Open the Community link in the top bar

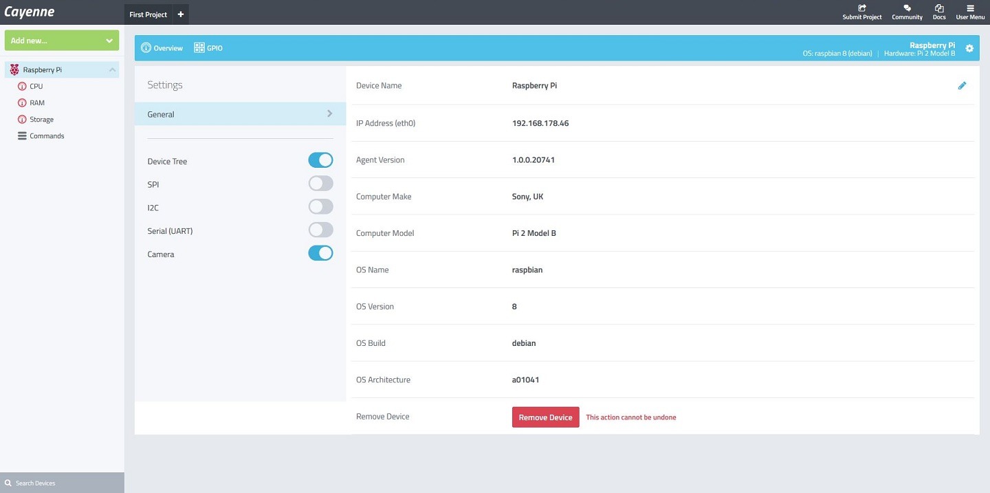907,12
